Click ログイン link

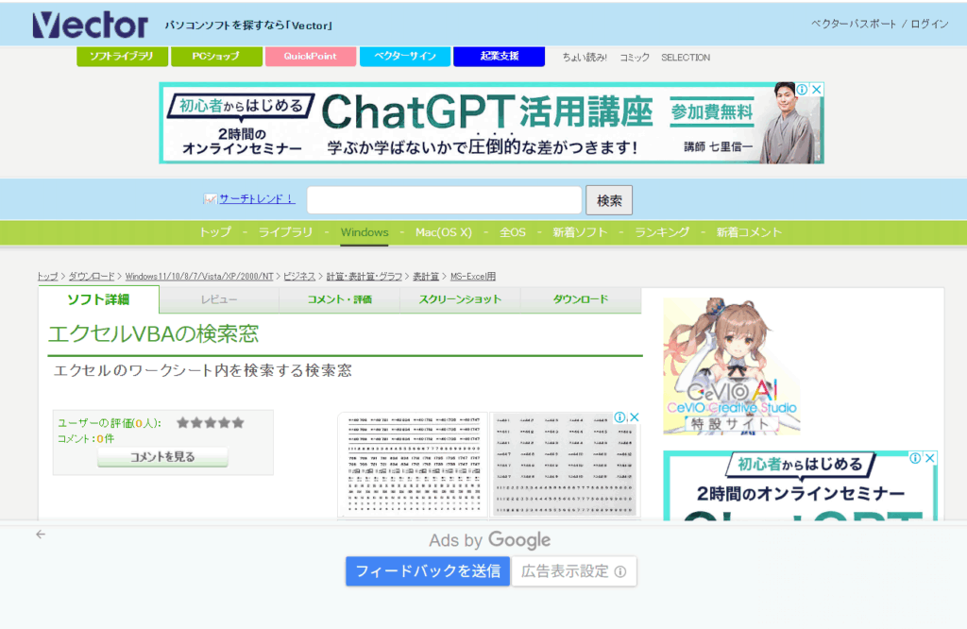click(x=929, y=24)
